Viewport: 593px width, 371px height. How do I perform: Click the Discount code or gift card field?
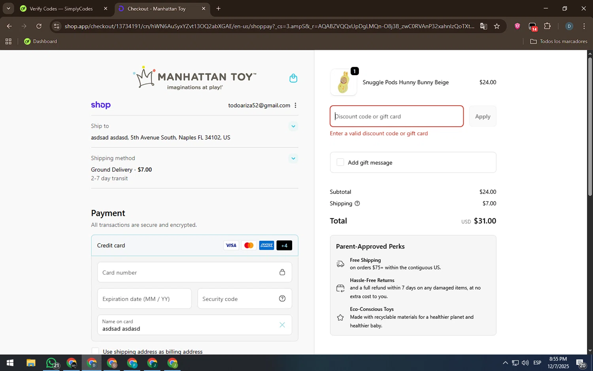click(x=397, y=116)
